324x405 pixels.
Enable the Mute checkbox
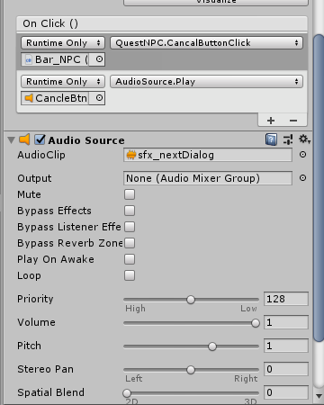pyautogui.click(x=130, y=194)
